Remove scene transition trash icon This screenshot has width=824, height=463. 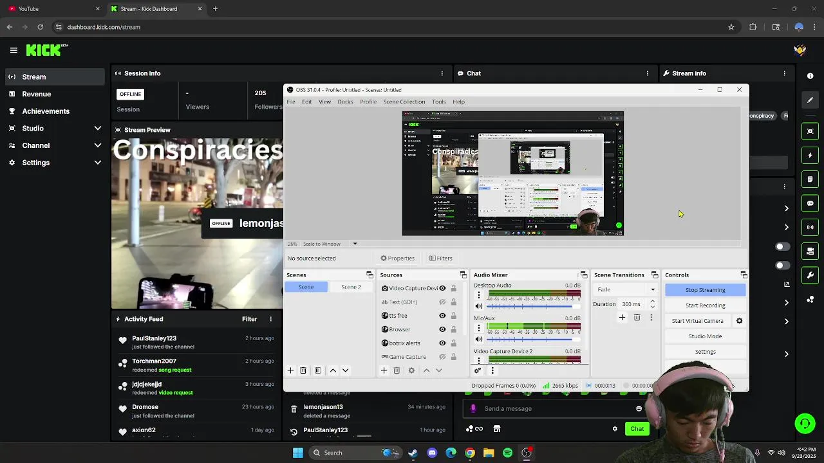click(x=637, y=317)
